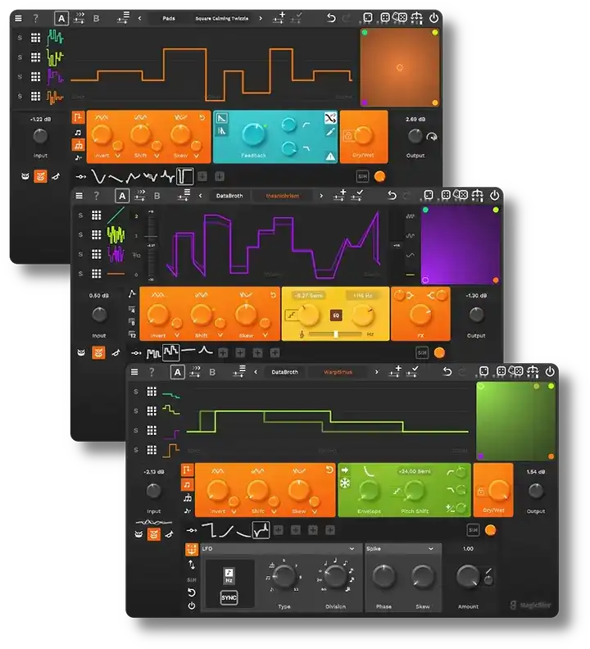Click warning triangle icon in teal panel
The image size is (590, 649).
(x=330, y=156)
